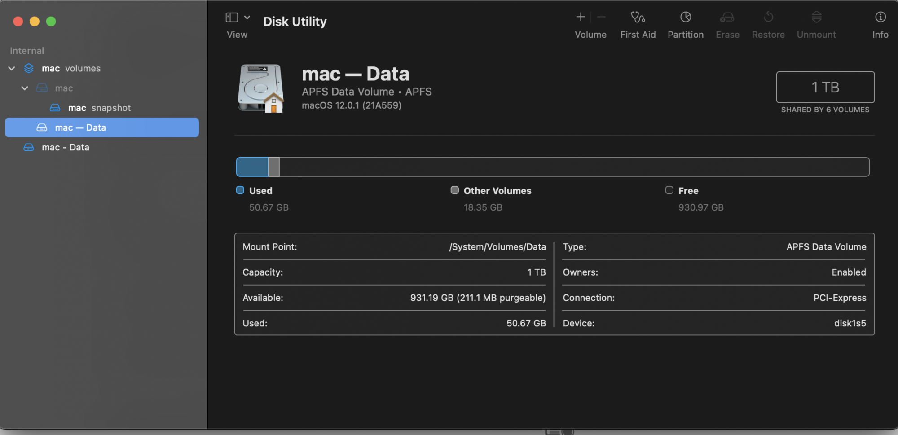Show Info for selected volume
This screenshot has width=898, height=435.
tap(880, 17)
